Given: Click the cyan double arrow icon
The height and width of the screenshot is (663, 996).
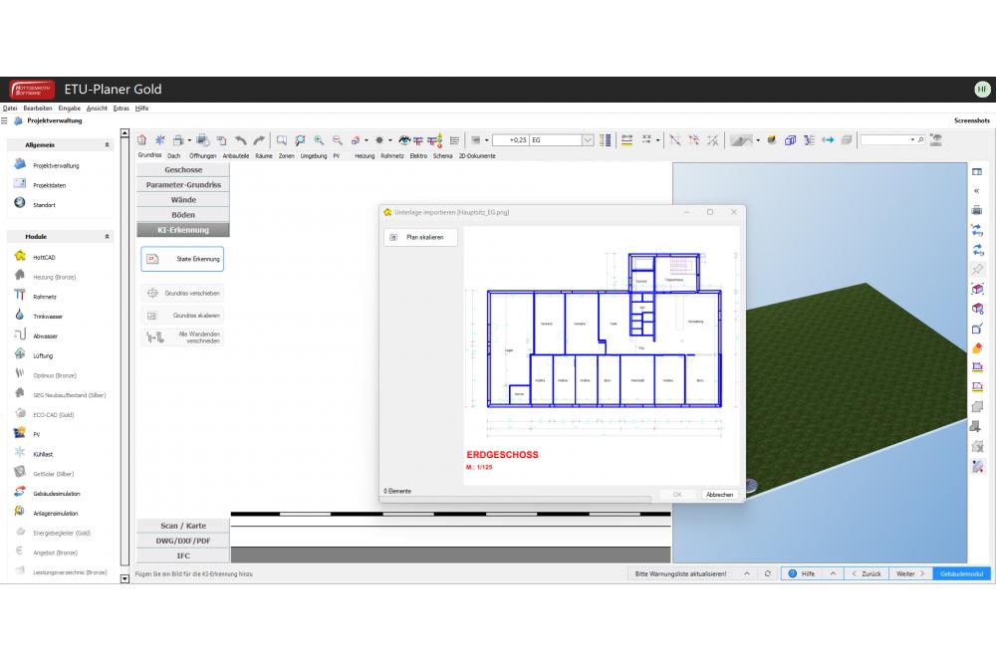Looking at the screenshot, I should tap(828, 140).
